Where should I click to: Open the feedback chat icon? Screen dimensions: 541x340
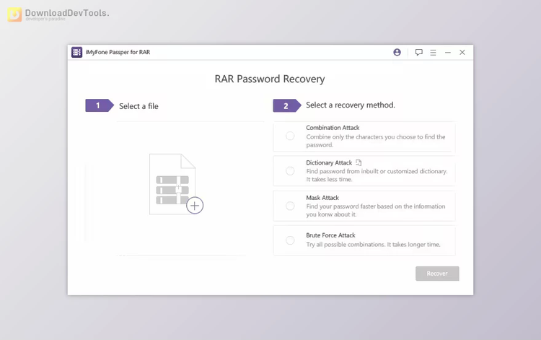[x=418, y=53]
